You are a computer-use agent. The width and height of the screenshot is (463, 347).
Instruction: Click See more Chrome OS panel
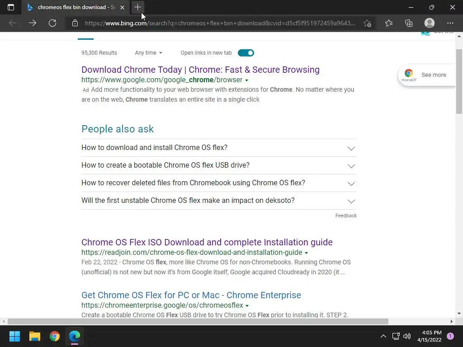[427, 75]
